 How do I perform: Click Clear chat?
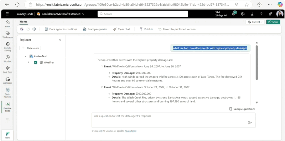click(122, 29)
